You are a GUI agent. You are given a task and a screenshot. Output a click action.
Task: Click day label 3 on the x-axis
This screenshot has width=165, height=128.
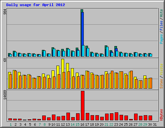tap(20, 124)
